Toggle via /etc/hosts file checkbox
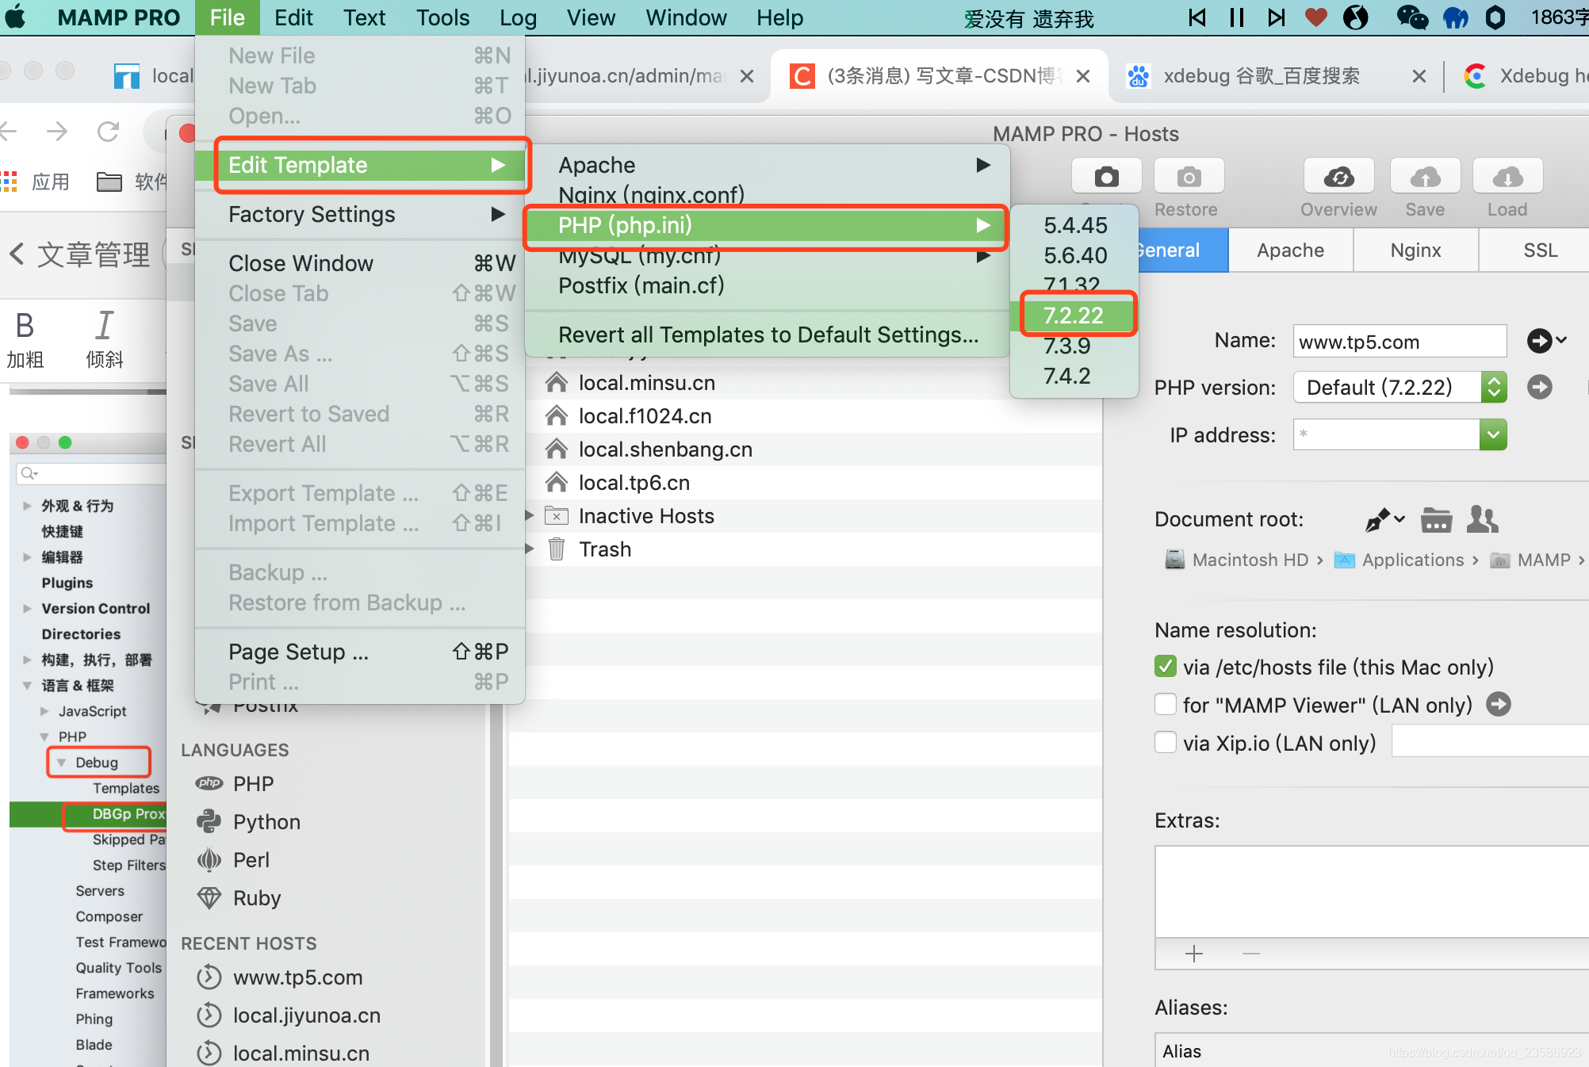The height and width of the screenshot is (1067, 1589). coord(1166,667)
